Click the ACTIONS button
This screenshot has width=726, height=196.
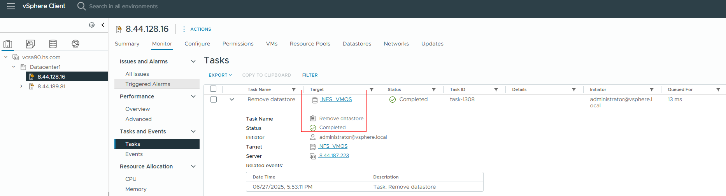(201, 29)
